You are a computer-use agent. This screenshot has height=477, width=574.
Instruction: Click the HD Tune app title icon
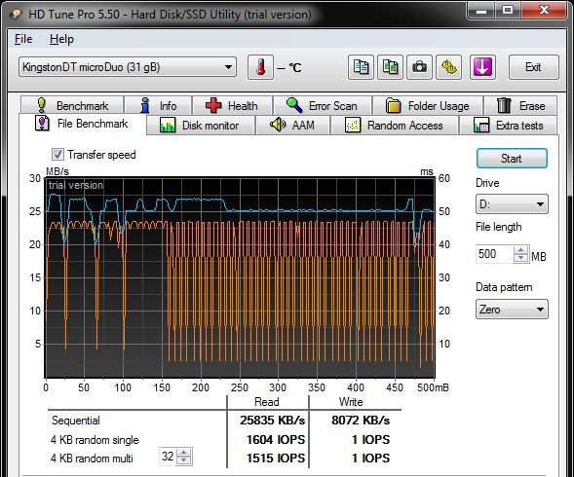click(16, 15)
